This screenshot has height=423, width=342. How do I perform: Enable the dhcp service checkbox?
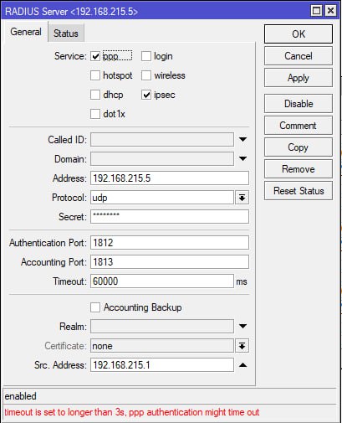coord(95,95)
